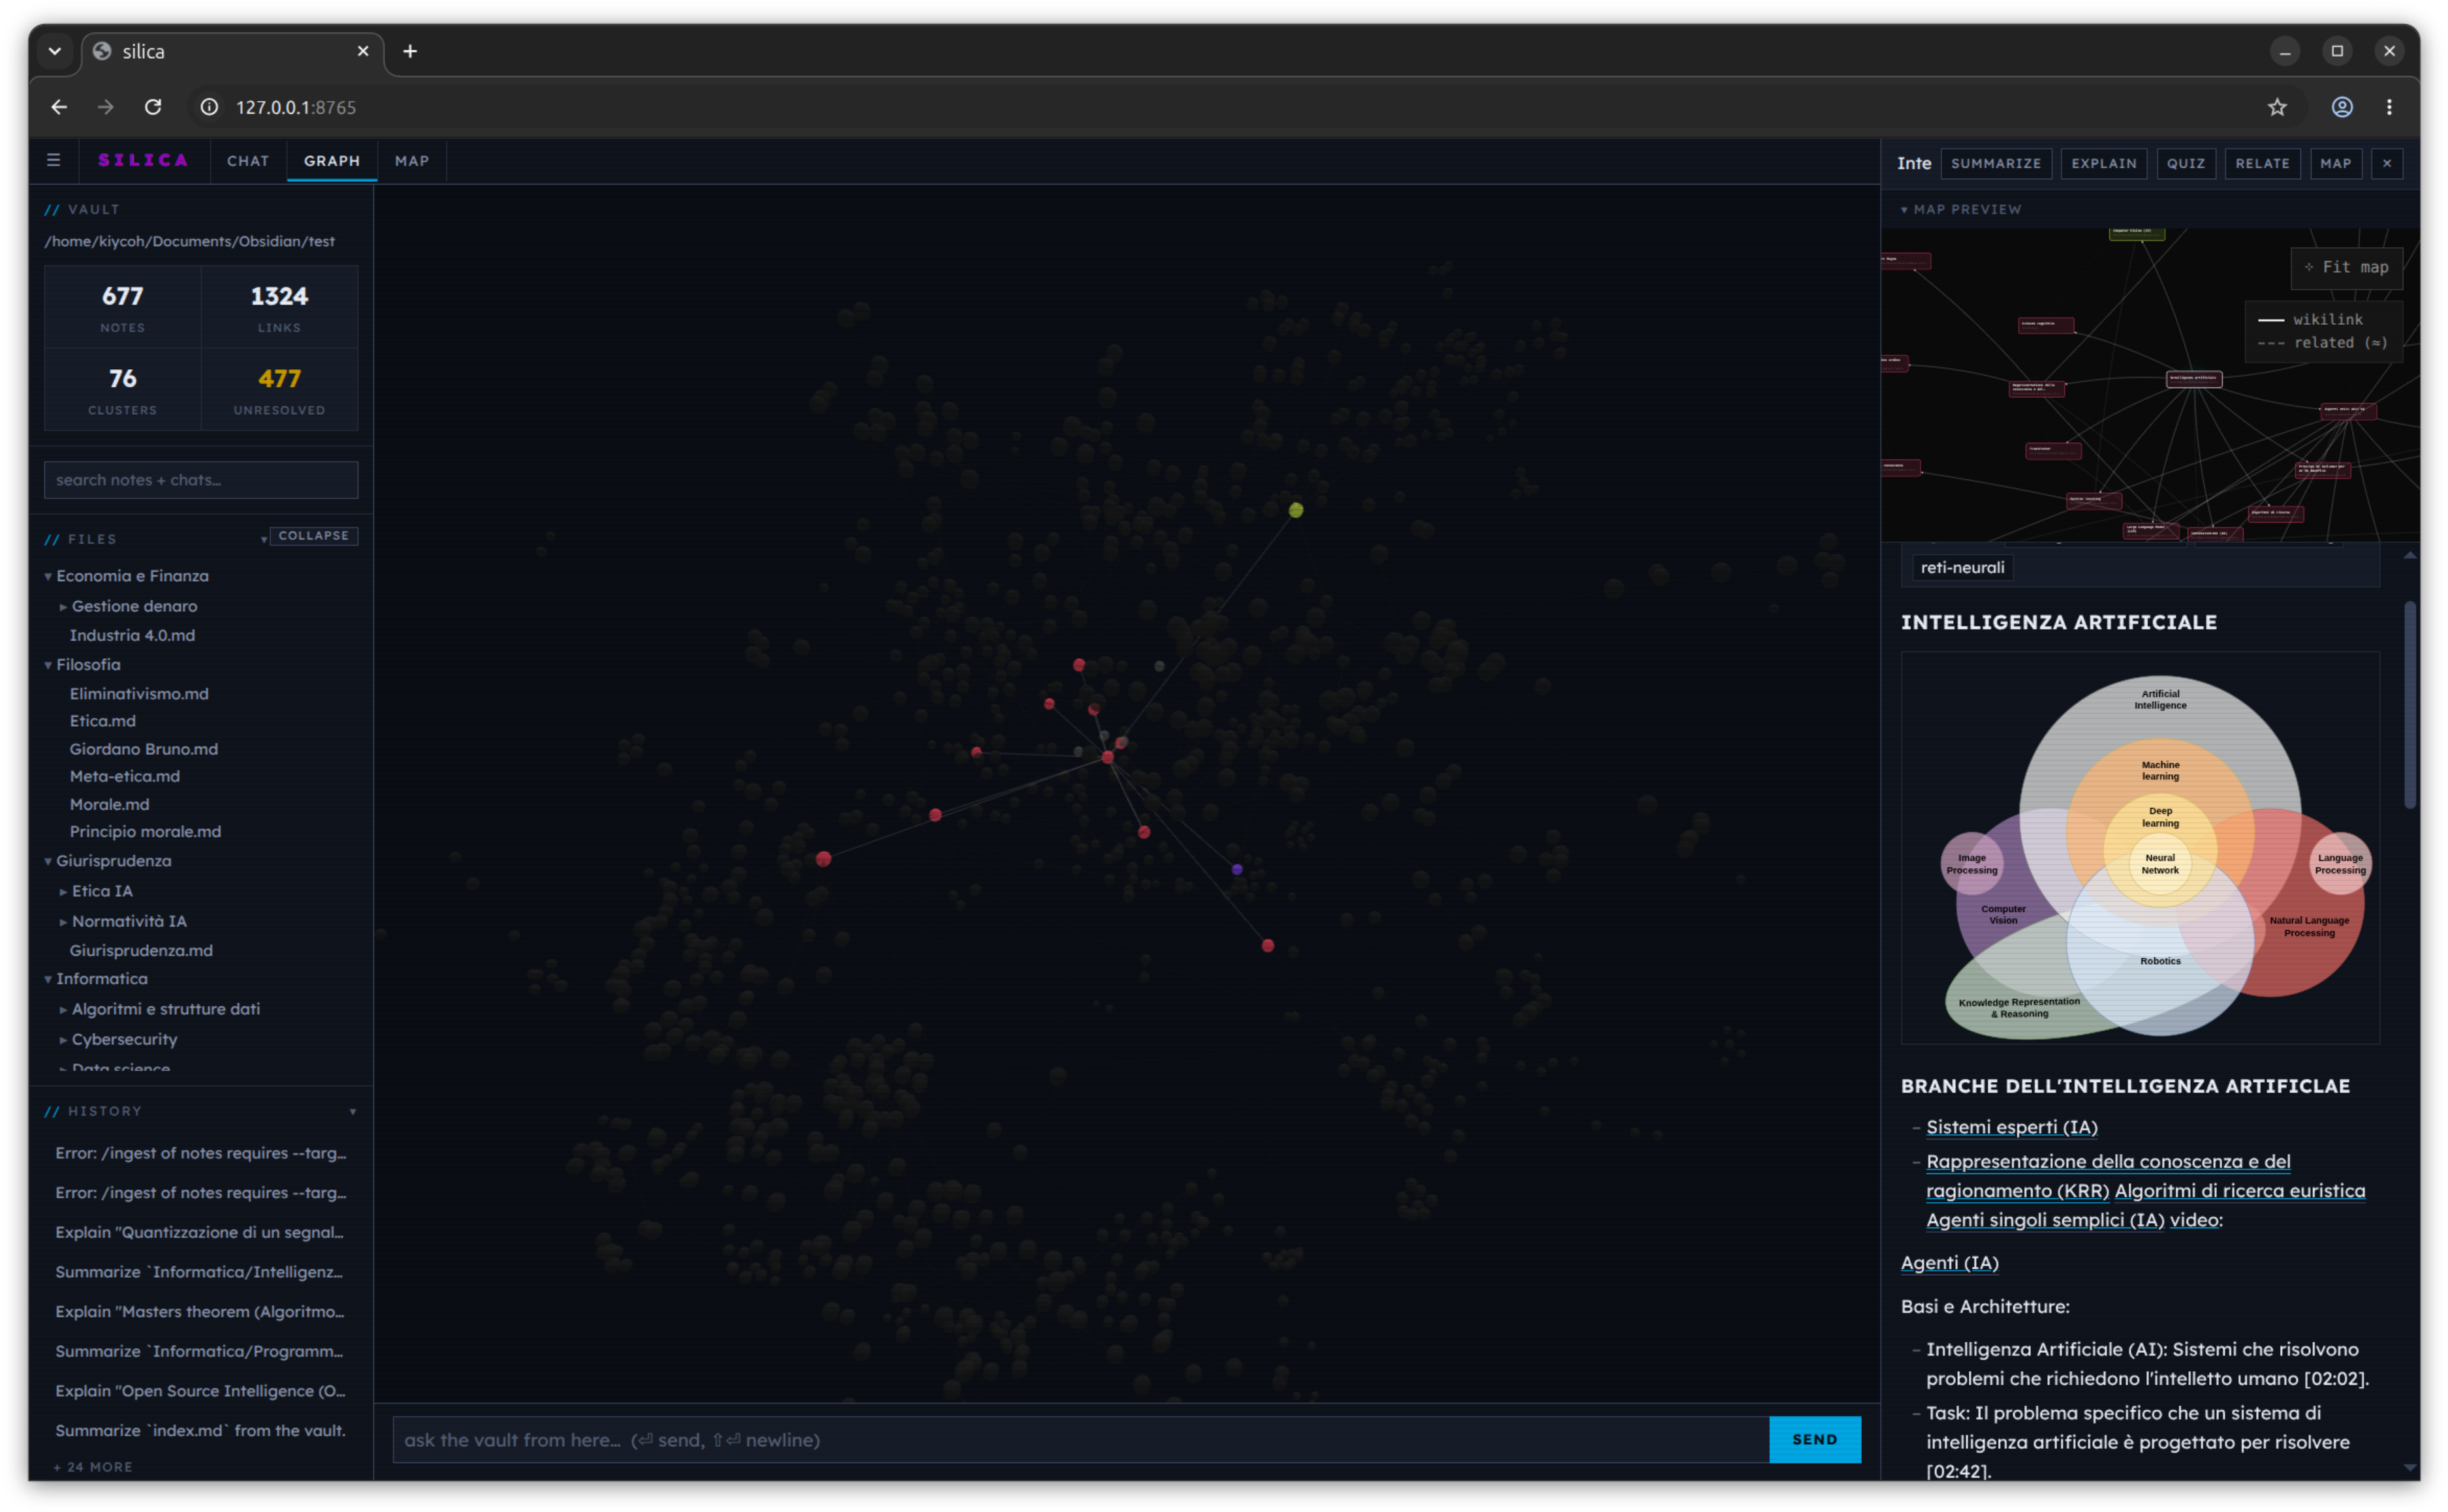Open Principio morale.md note

(145, 832)
